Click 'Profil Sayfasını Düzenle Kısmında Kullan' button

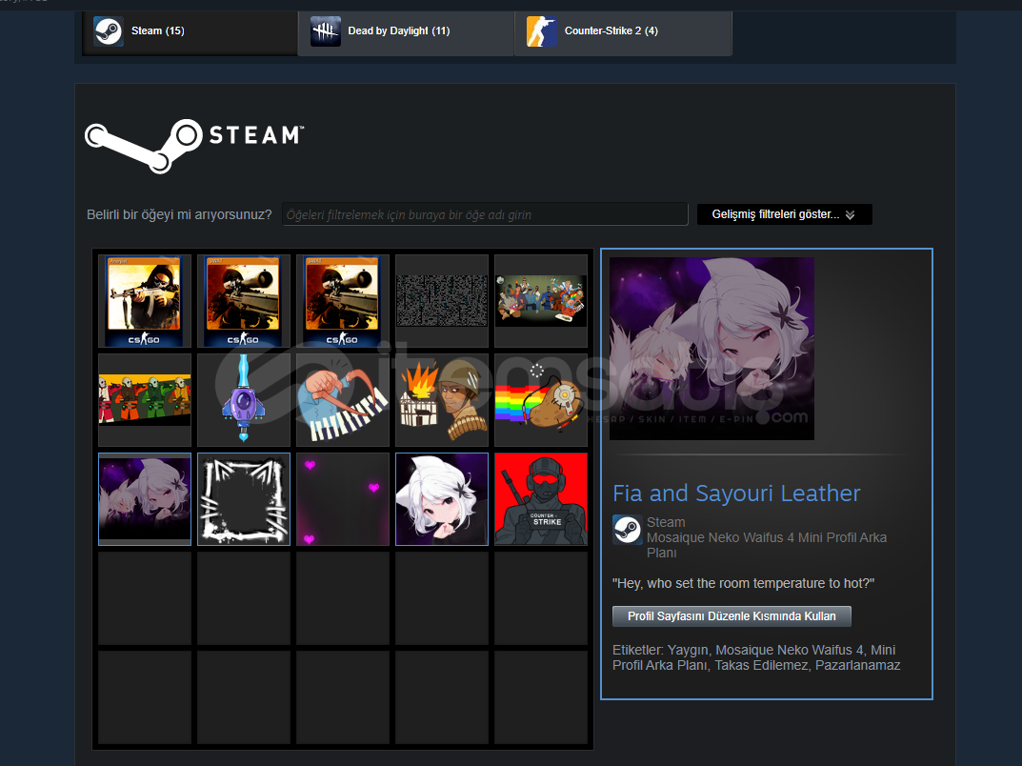click(x=731, y=616)
